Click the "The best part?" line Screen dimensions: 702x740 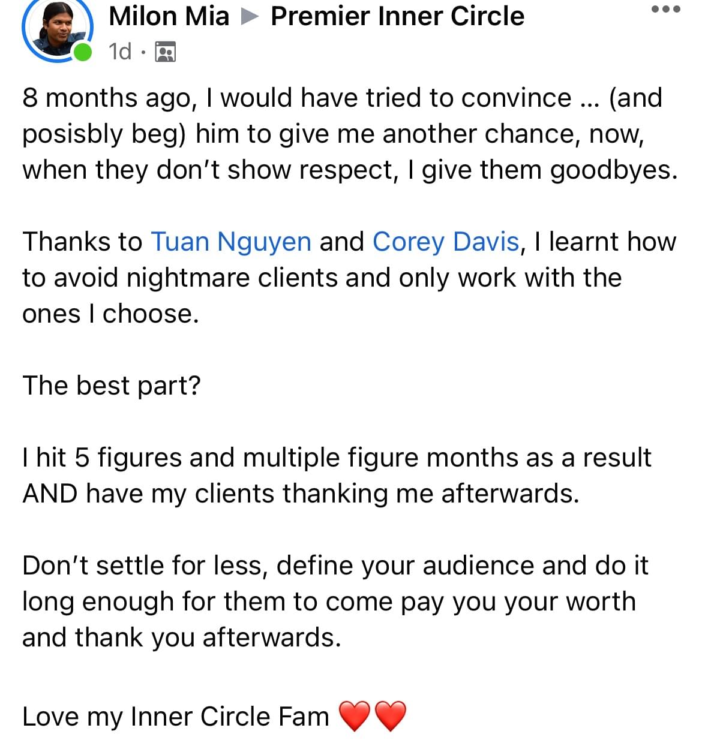pyautogui.click(x=112, y=386)
